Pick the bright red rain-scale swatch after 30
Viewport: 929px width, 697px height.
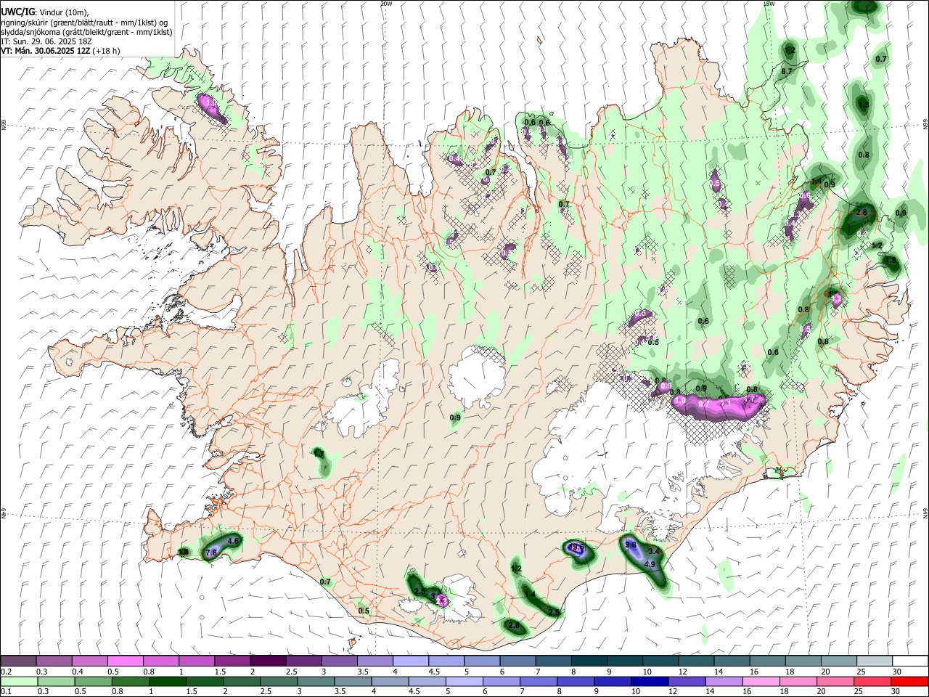(911, 681)
